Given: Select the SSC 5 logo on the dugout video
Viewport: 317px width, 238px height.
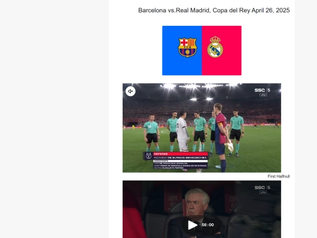Looking at the screenshot, I should 262,187.
